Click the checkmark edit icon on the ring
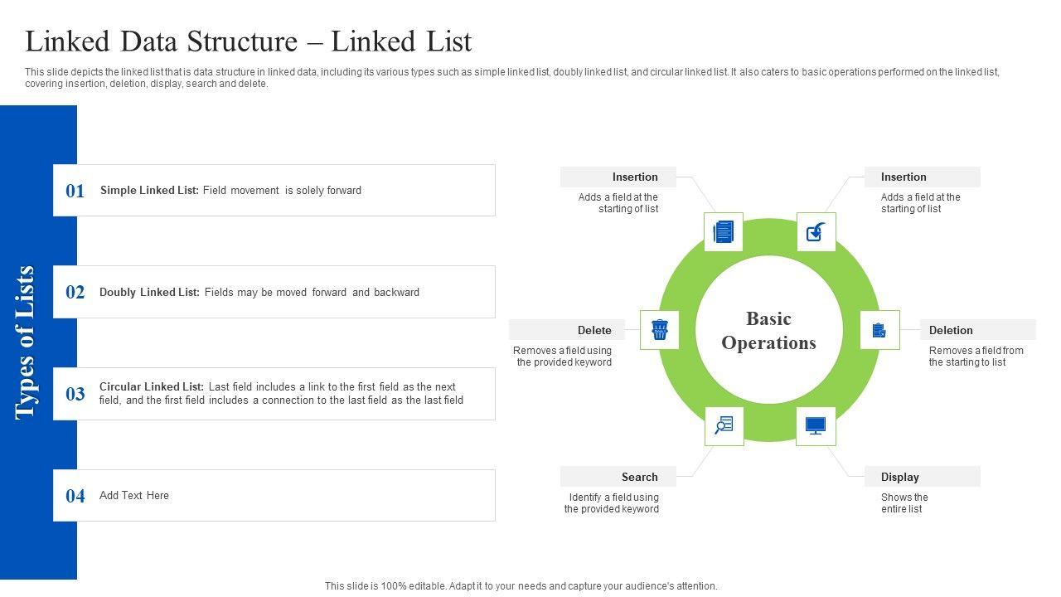The image size is (1061, 597). click(816, 232)
